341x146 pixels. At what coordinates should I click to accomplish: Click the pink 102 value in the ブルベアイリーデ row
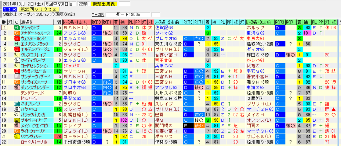click(x=124, y=120)
